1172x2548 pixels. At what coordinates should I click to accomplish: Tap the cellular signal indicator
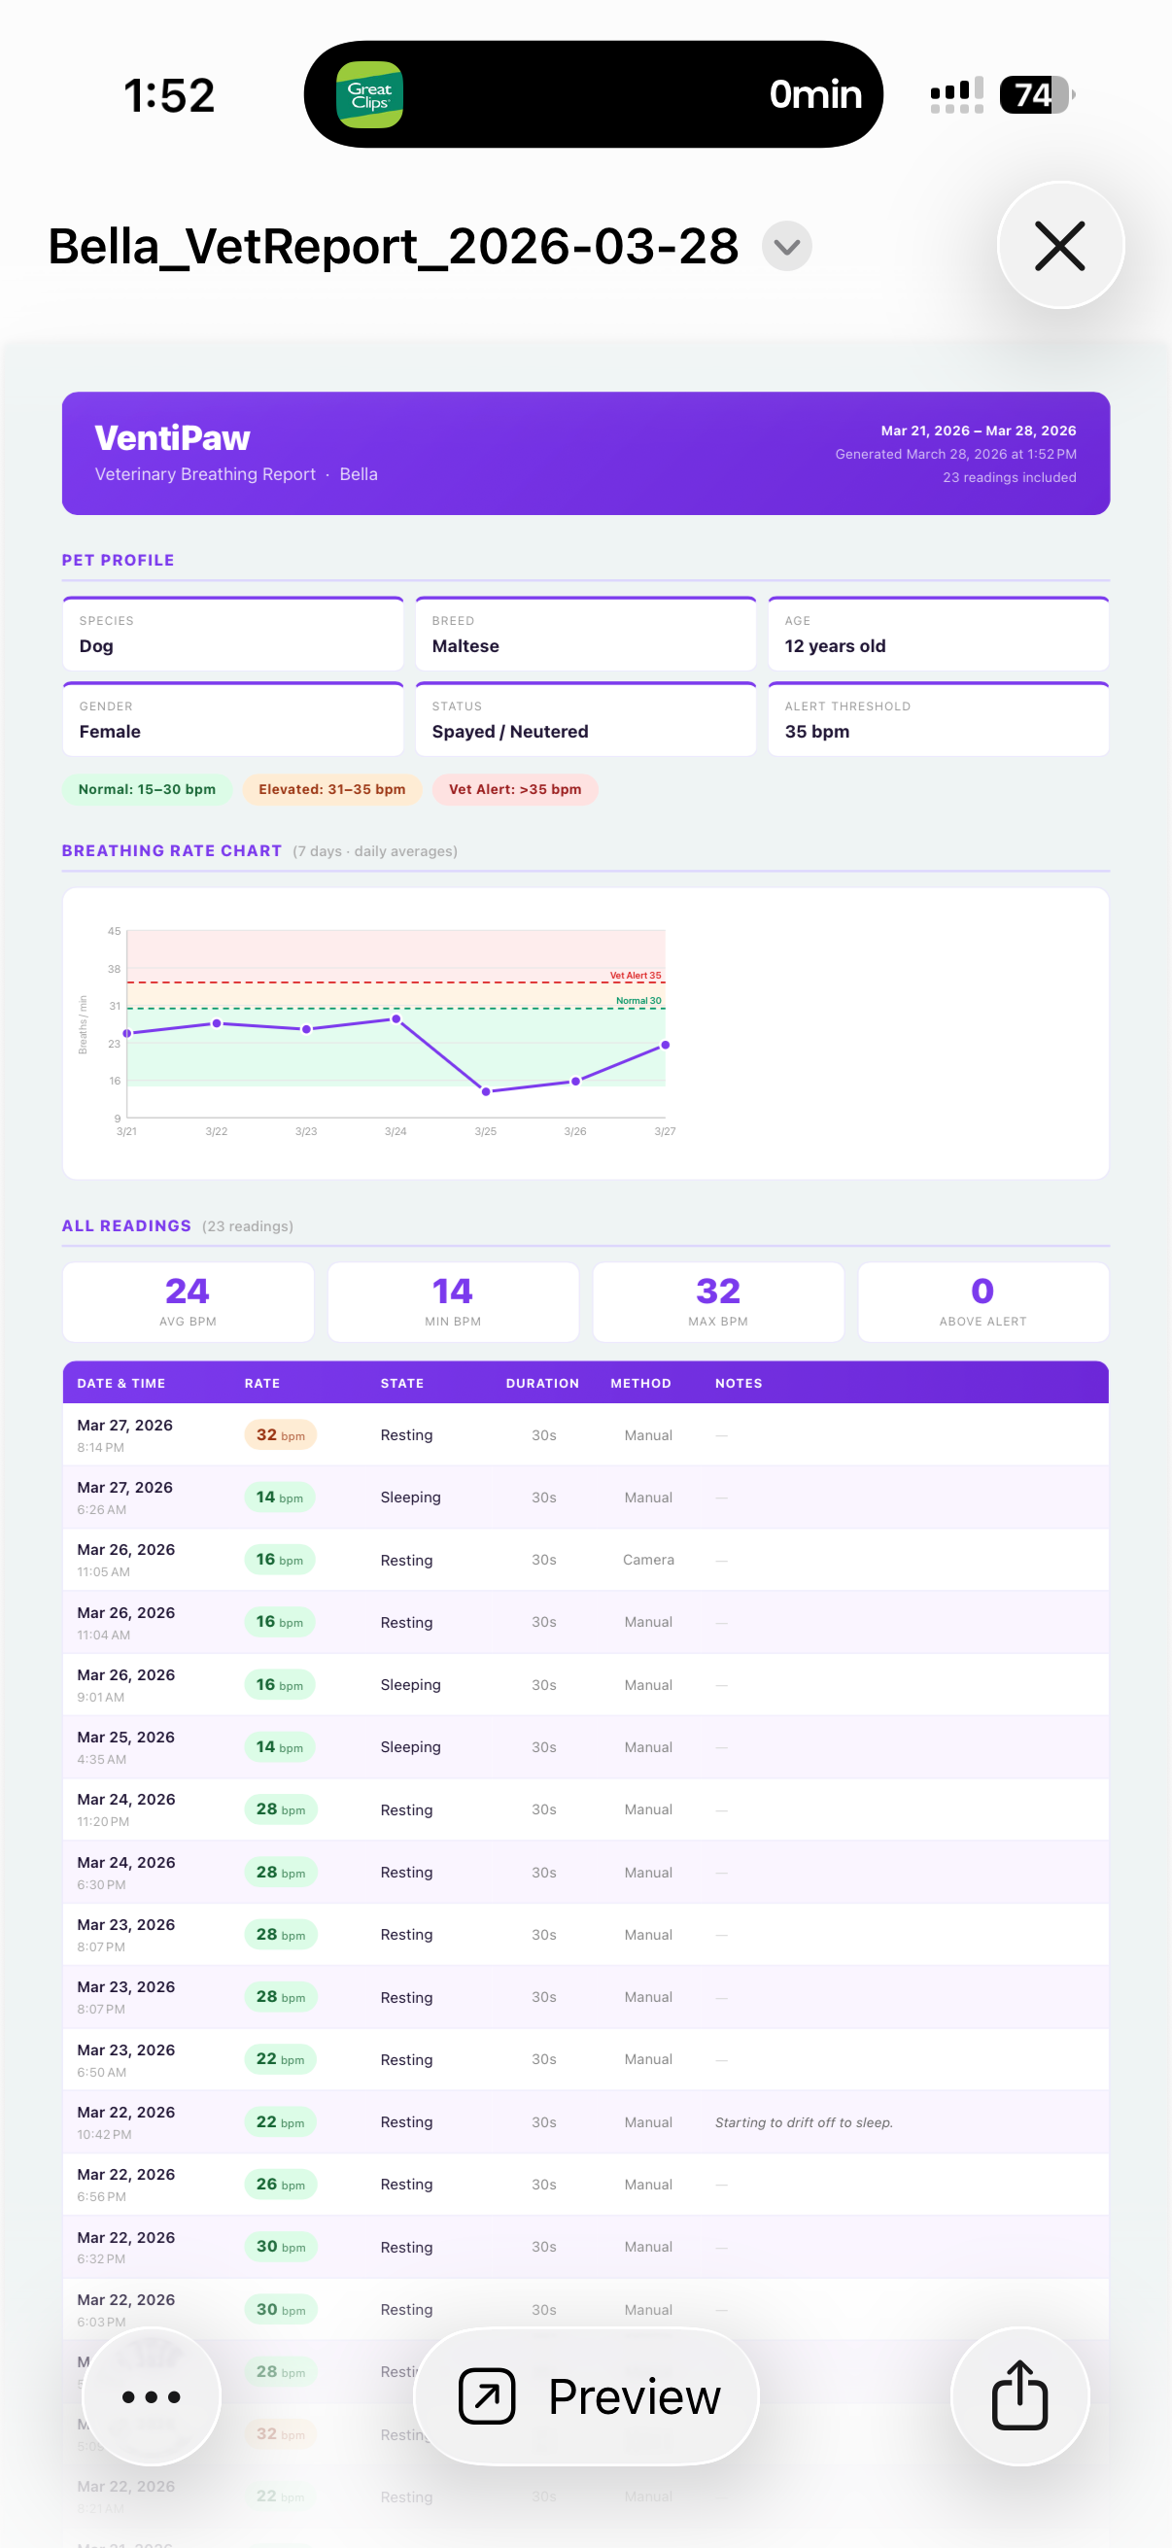tap(956, 95)
